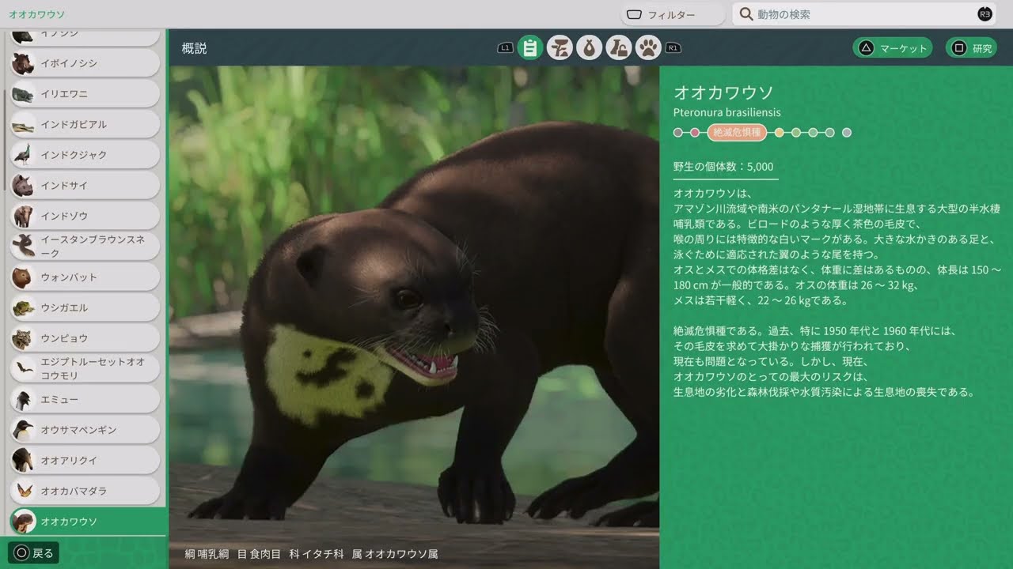This screenshot has width=1013, height=569.
Task: Click the giant otter preview image
Action: pyautogui.click(x=414, y=317)
